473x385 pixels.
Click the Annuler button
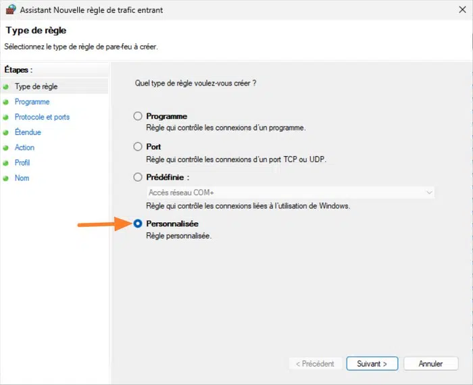430,363
